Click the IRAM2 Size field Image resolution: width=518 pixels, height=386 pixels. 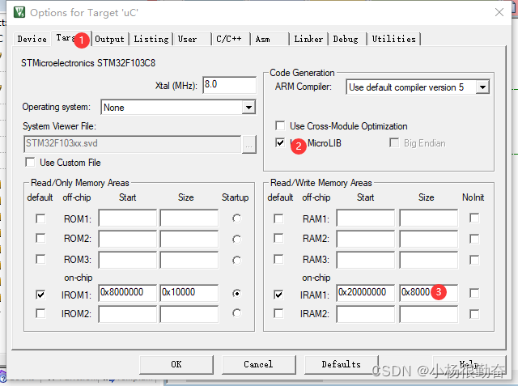point(429,314)
